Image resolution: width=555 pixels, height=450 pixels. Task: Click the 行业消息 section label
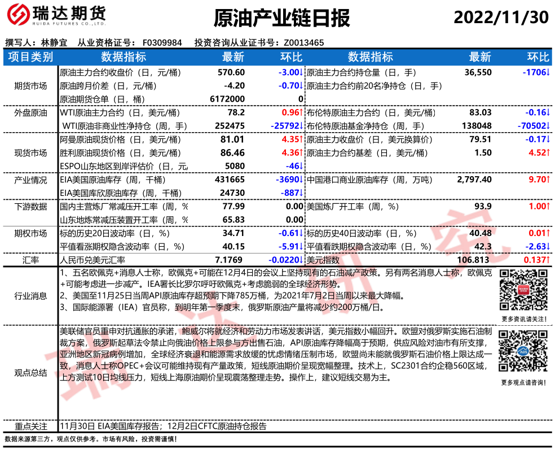click(x=30, y=295)
